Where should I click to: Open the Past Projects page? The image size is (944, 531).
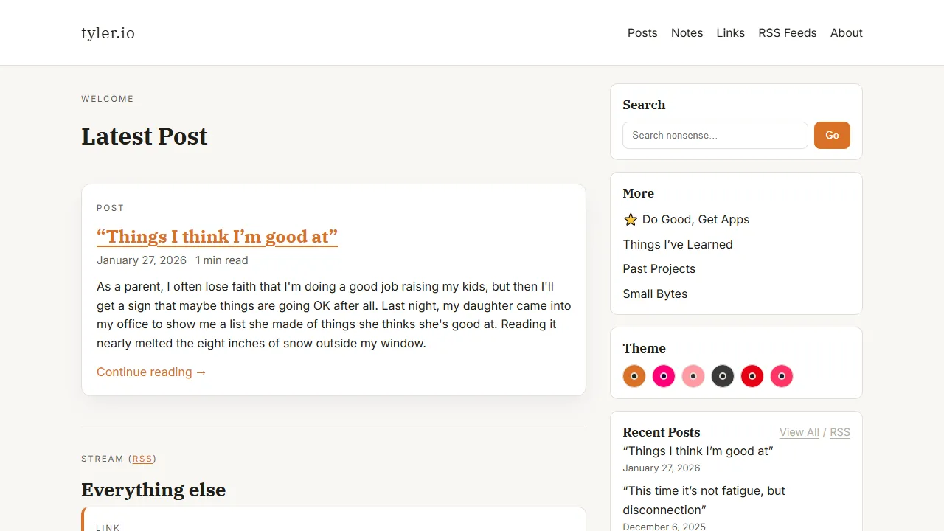pyautogui.click(x=659, y=268)
